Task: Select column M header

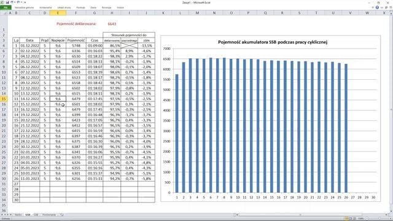Action: tap(197, 13)
